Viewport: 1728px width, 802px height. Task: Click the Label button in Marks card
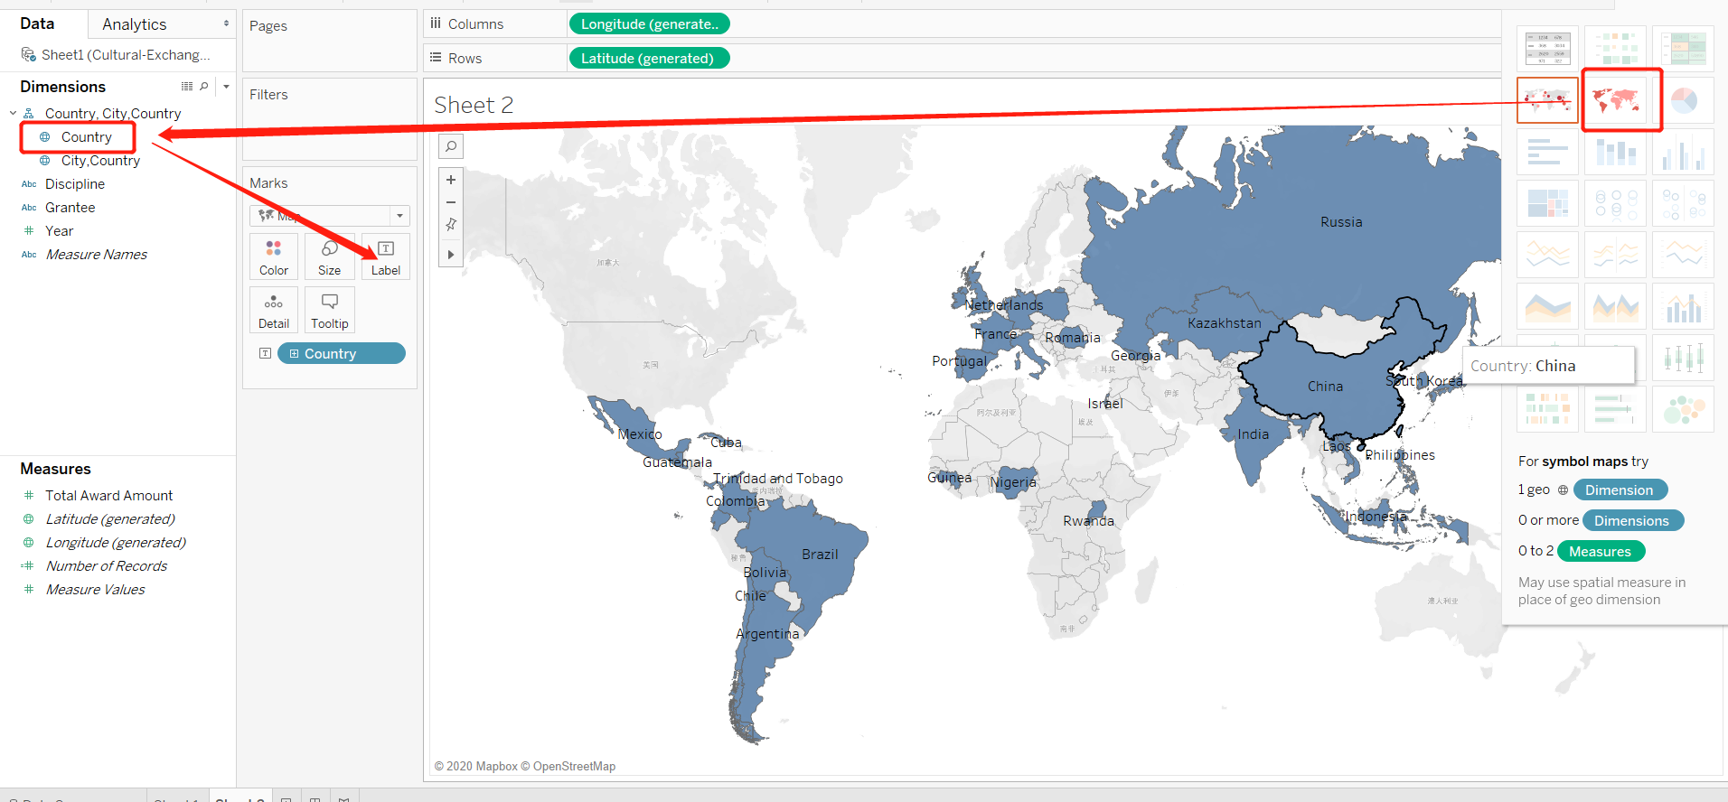[386, 256]
